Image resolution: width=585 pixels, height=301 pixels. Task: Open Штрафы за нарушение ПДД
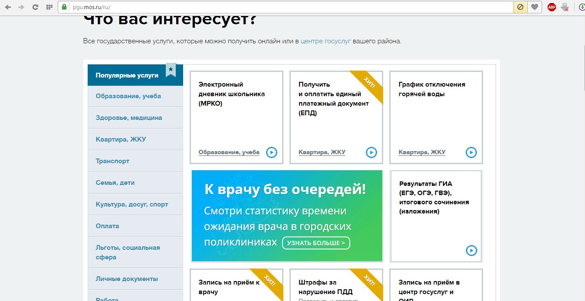point(325,287)
